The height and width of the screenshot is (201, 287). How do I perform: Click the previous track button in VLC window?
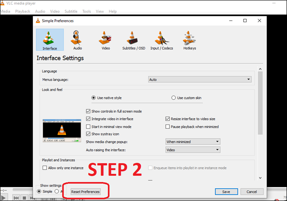point(16,198)
